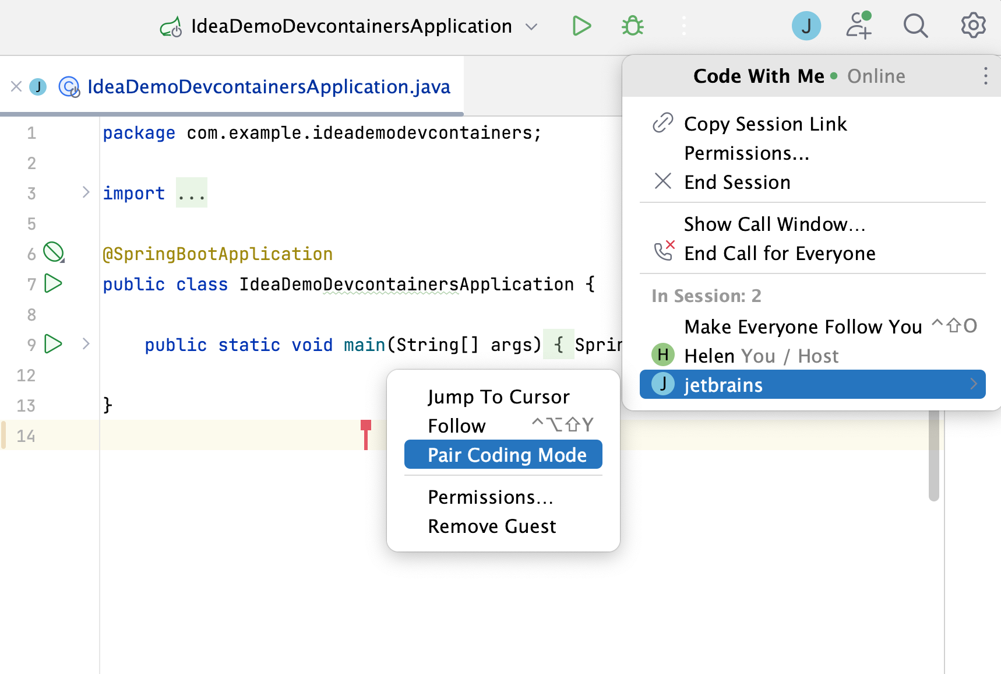Screen dimensions: 1001x674
Task: Select Make Everyone Follow You
Action: click(803, 327)
